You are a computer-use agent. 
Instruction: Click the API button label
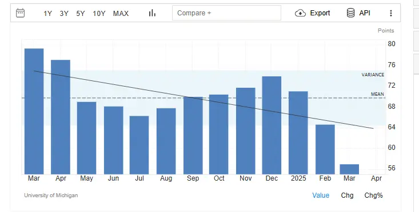[x=365, y=13]
